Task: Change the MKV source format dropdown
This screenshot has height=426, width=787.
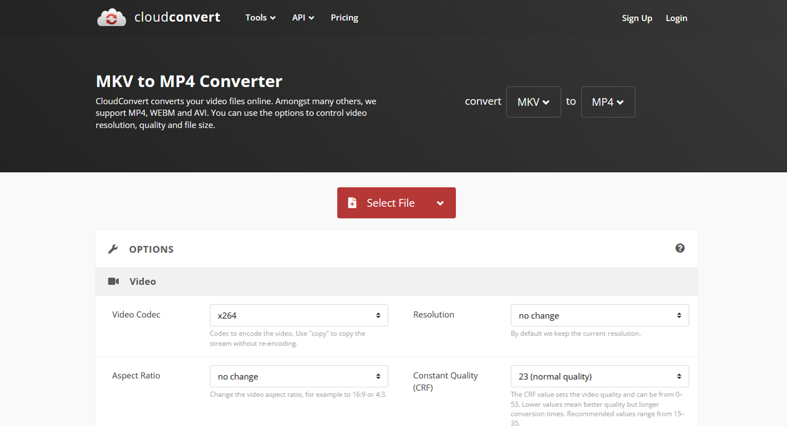Action: coord(533,102)
